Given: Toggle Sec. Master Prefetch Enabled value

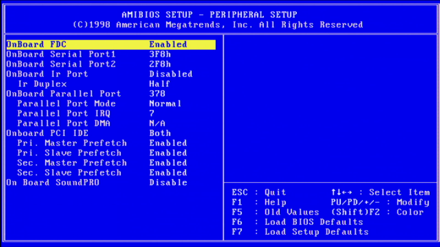Looking at the screenshot, I should pyautogui.click(x=168, y=163).
